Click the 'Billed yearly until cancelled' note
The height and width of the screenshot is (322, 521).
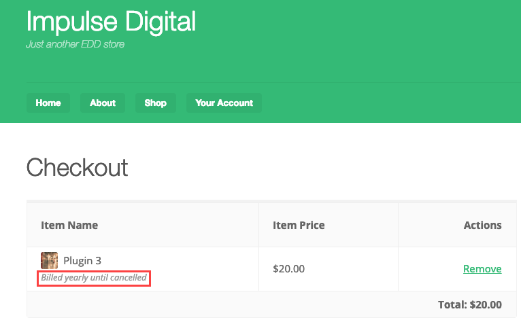pyautogui.click(x=94, y=278)
